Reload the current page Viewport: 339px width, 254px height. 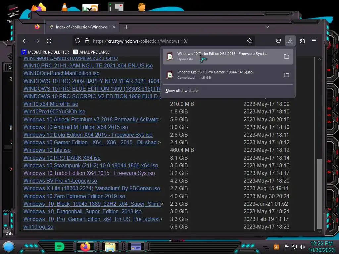(x=49, y=41)
